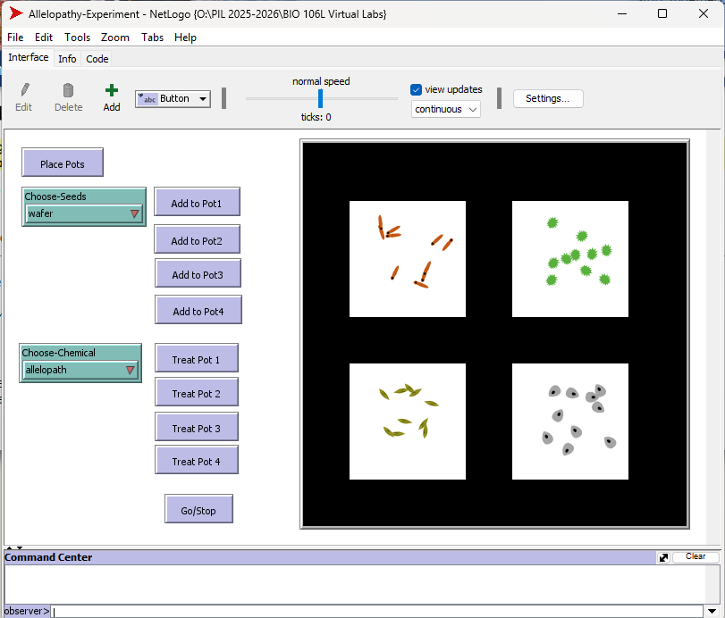Open the continuous updates dropdown
725x618 pixels.
click(x=445, y=107)
